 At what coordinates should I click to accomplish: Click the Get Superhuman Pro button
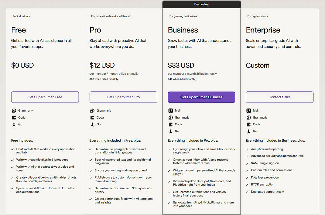(x=123, y=97)
